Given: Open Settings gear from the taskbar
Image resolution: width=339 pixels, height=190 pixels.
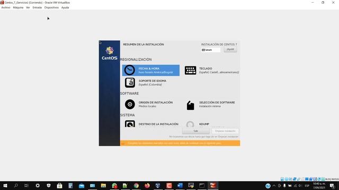Looking at the screenshot, I should tap(38, 185).
